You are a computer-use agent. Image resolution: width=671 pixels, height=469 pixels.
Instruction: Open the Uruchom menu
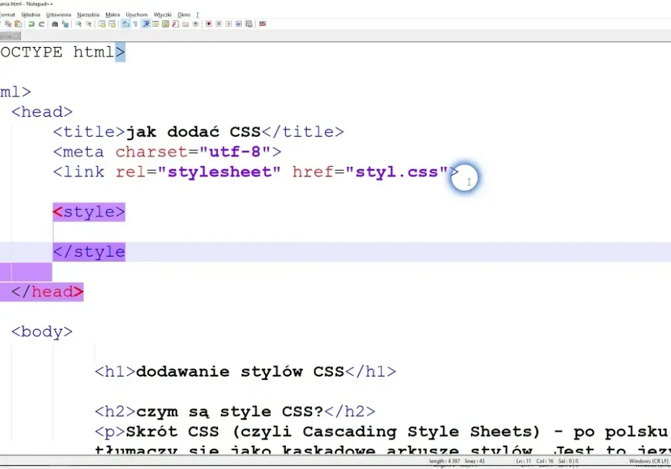coord(136,15)
